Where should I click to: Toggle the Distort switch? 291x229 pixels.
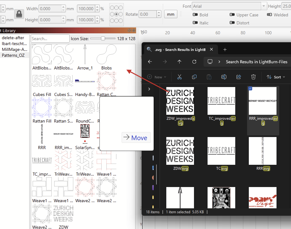[x=232, y=23]
